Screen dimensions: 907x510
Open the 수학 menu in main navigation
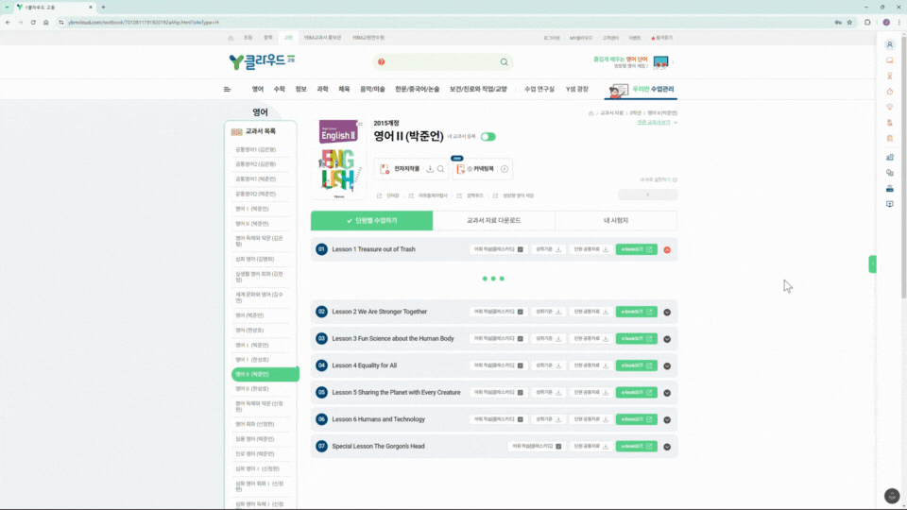point(280,89)
